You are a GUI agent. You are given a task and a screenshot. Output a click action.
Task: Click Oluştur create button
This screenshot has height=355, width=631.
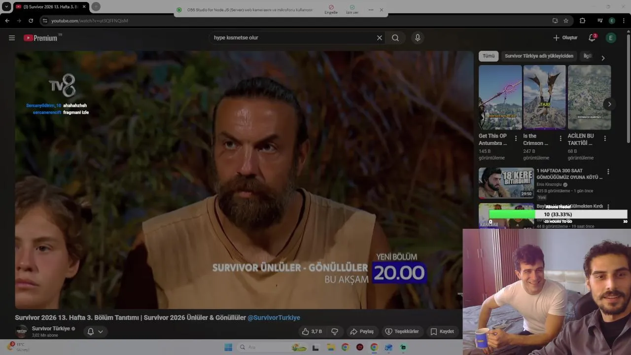[x=565, y=38]
